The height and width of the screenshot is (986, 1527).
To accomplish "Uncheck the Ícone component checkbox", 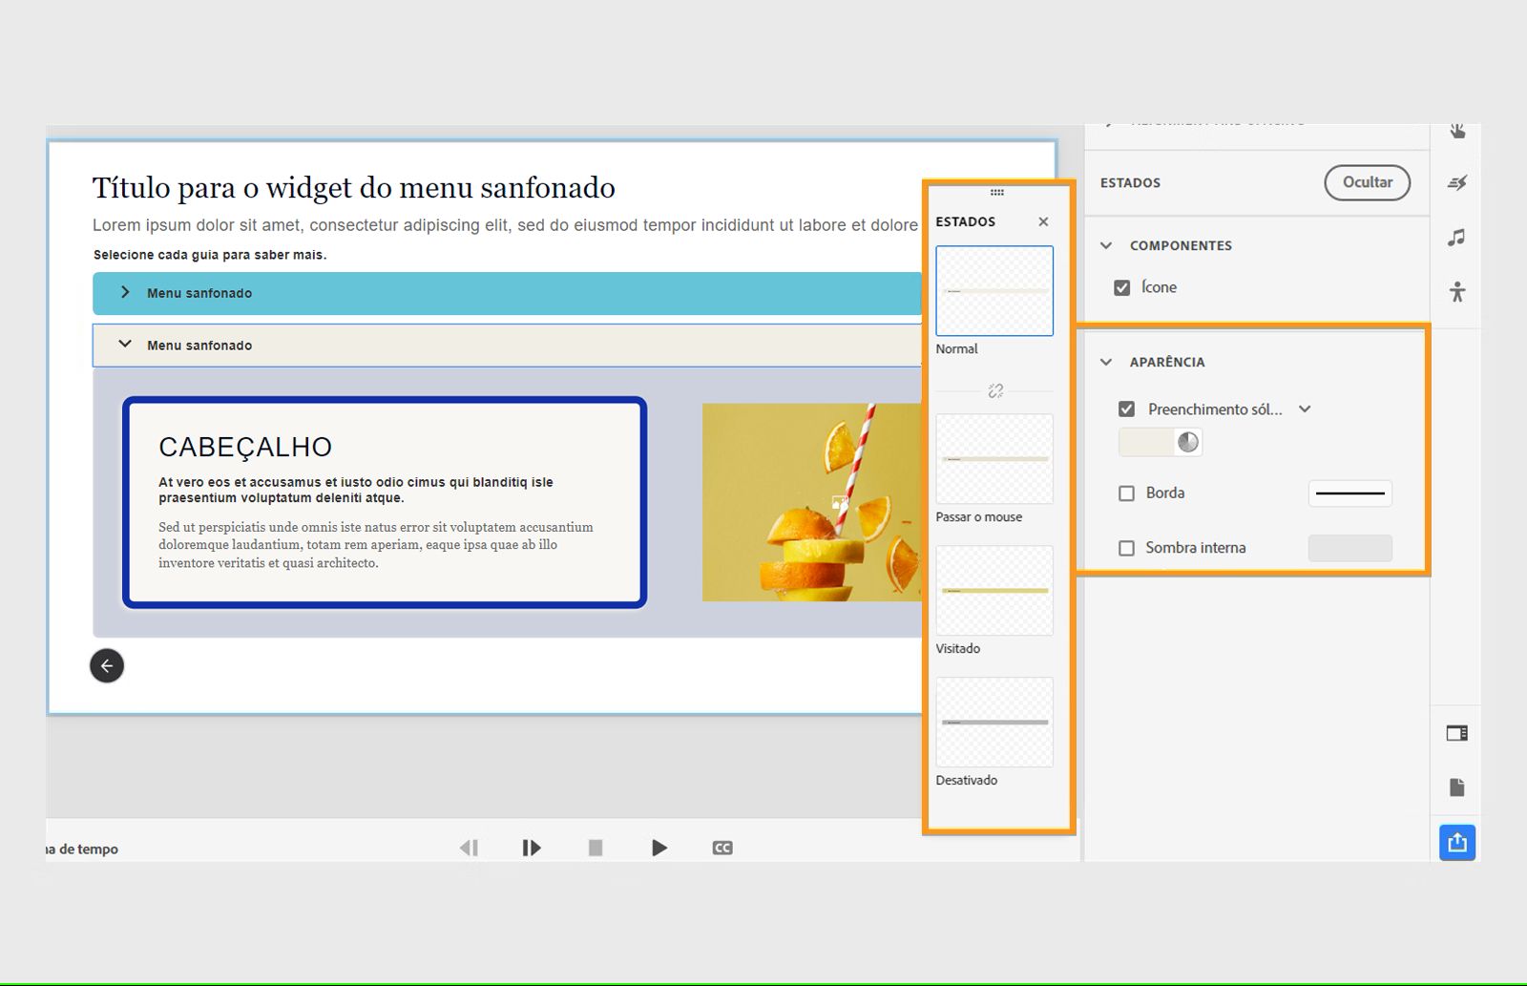I will tap(1123, 287).
